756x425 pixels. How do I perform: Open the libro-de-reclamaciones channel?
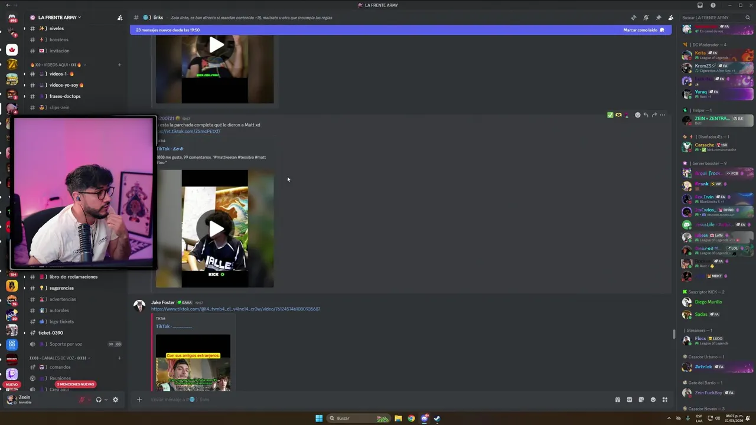(74, 277)
